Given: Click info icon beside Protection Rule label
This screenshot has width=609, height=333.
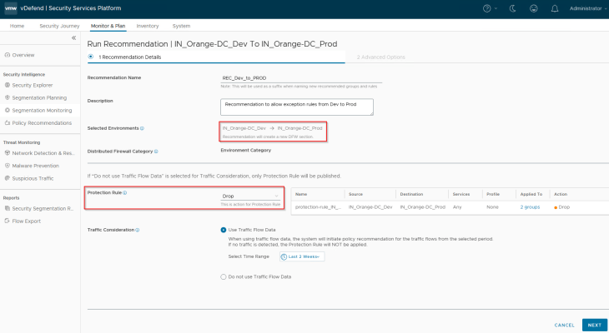Looking at the screenshot, I should (x=124, y=192).
